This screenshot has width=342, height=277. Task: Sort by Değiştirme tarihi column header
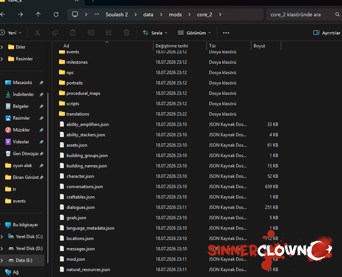click(172, 46)
